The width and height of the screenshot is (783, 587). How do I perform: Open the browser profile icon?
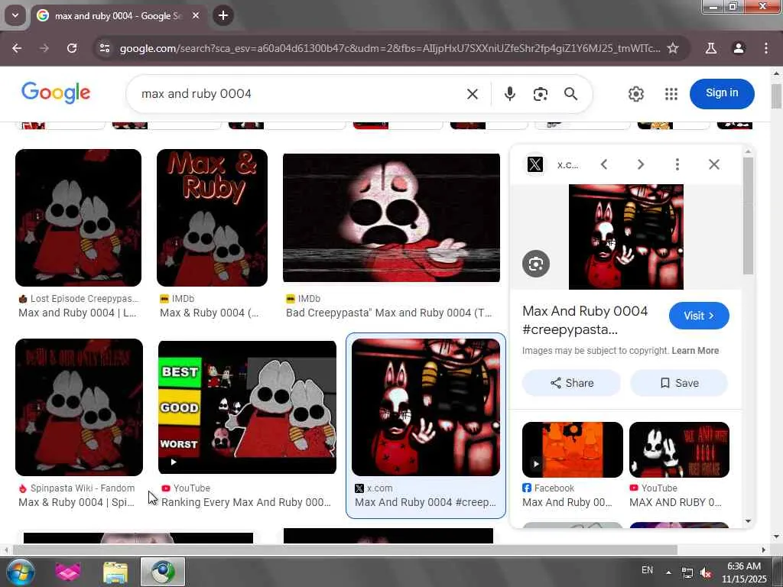[x=739, y=48]
